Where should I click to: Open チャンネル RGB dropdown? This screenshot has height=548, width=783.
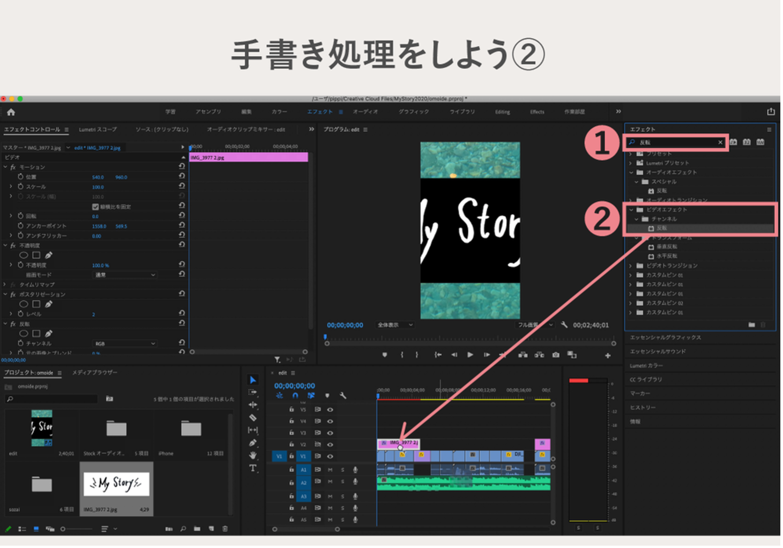click(125, 345)
